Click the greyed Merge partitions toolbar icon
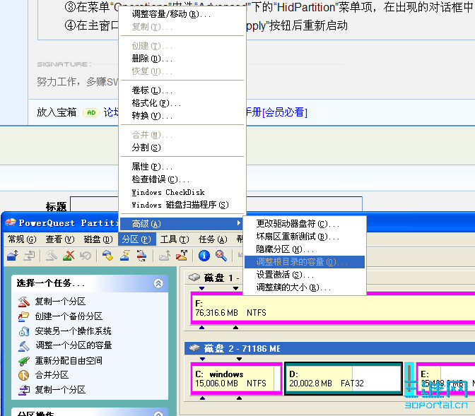 pos(165,256)
